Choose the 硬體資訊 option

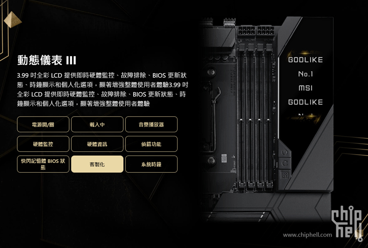pyautogui.click(x=97, y=144)
